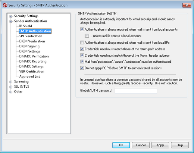Toggle Do not apply POP Before SMTP
The width and height of the screenshot is (194, 153).
pos(82,68)
